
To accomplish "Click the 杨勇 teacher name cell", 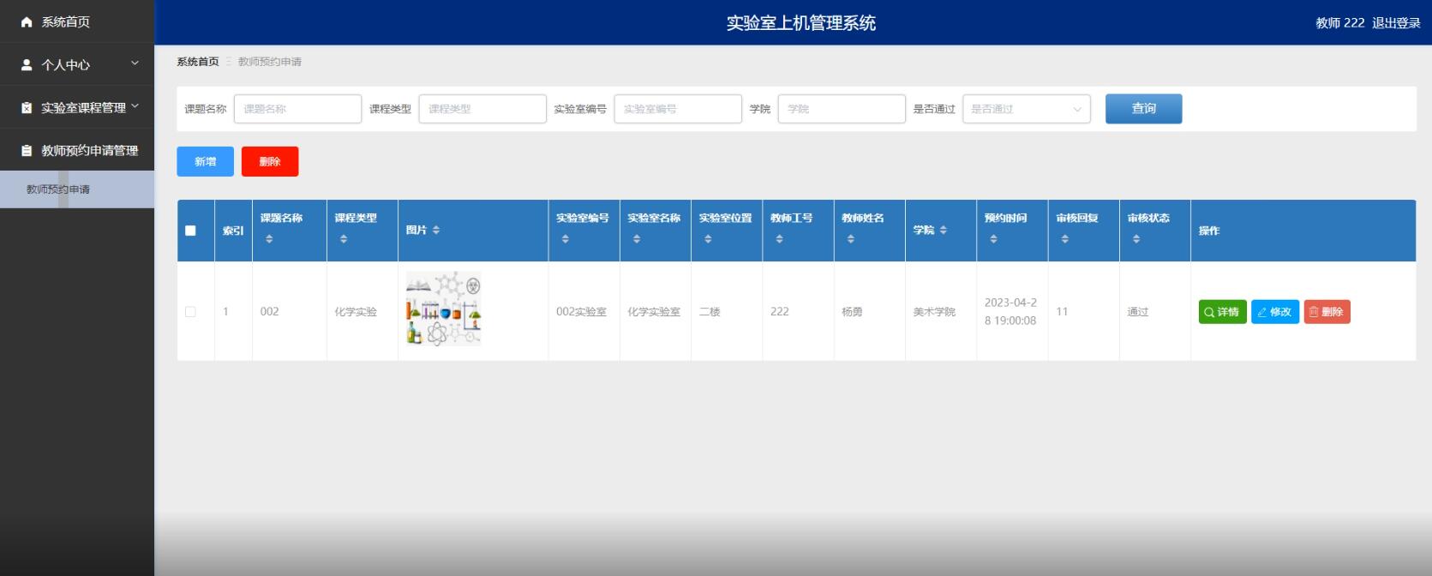I will tap(852, 312).
